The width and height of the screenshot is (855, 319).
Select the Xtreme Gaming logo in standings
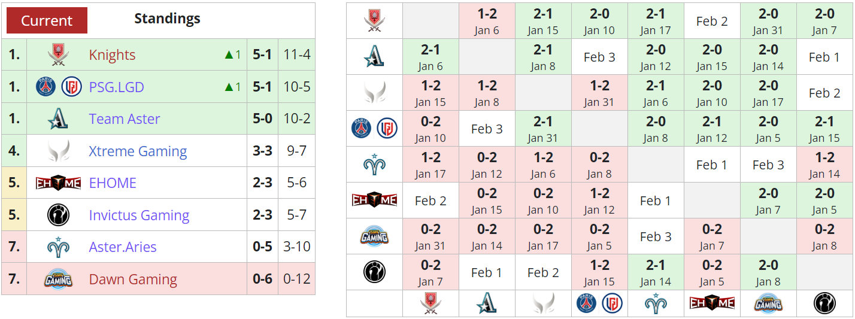(x=58, y=151)
